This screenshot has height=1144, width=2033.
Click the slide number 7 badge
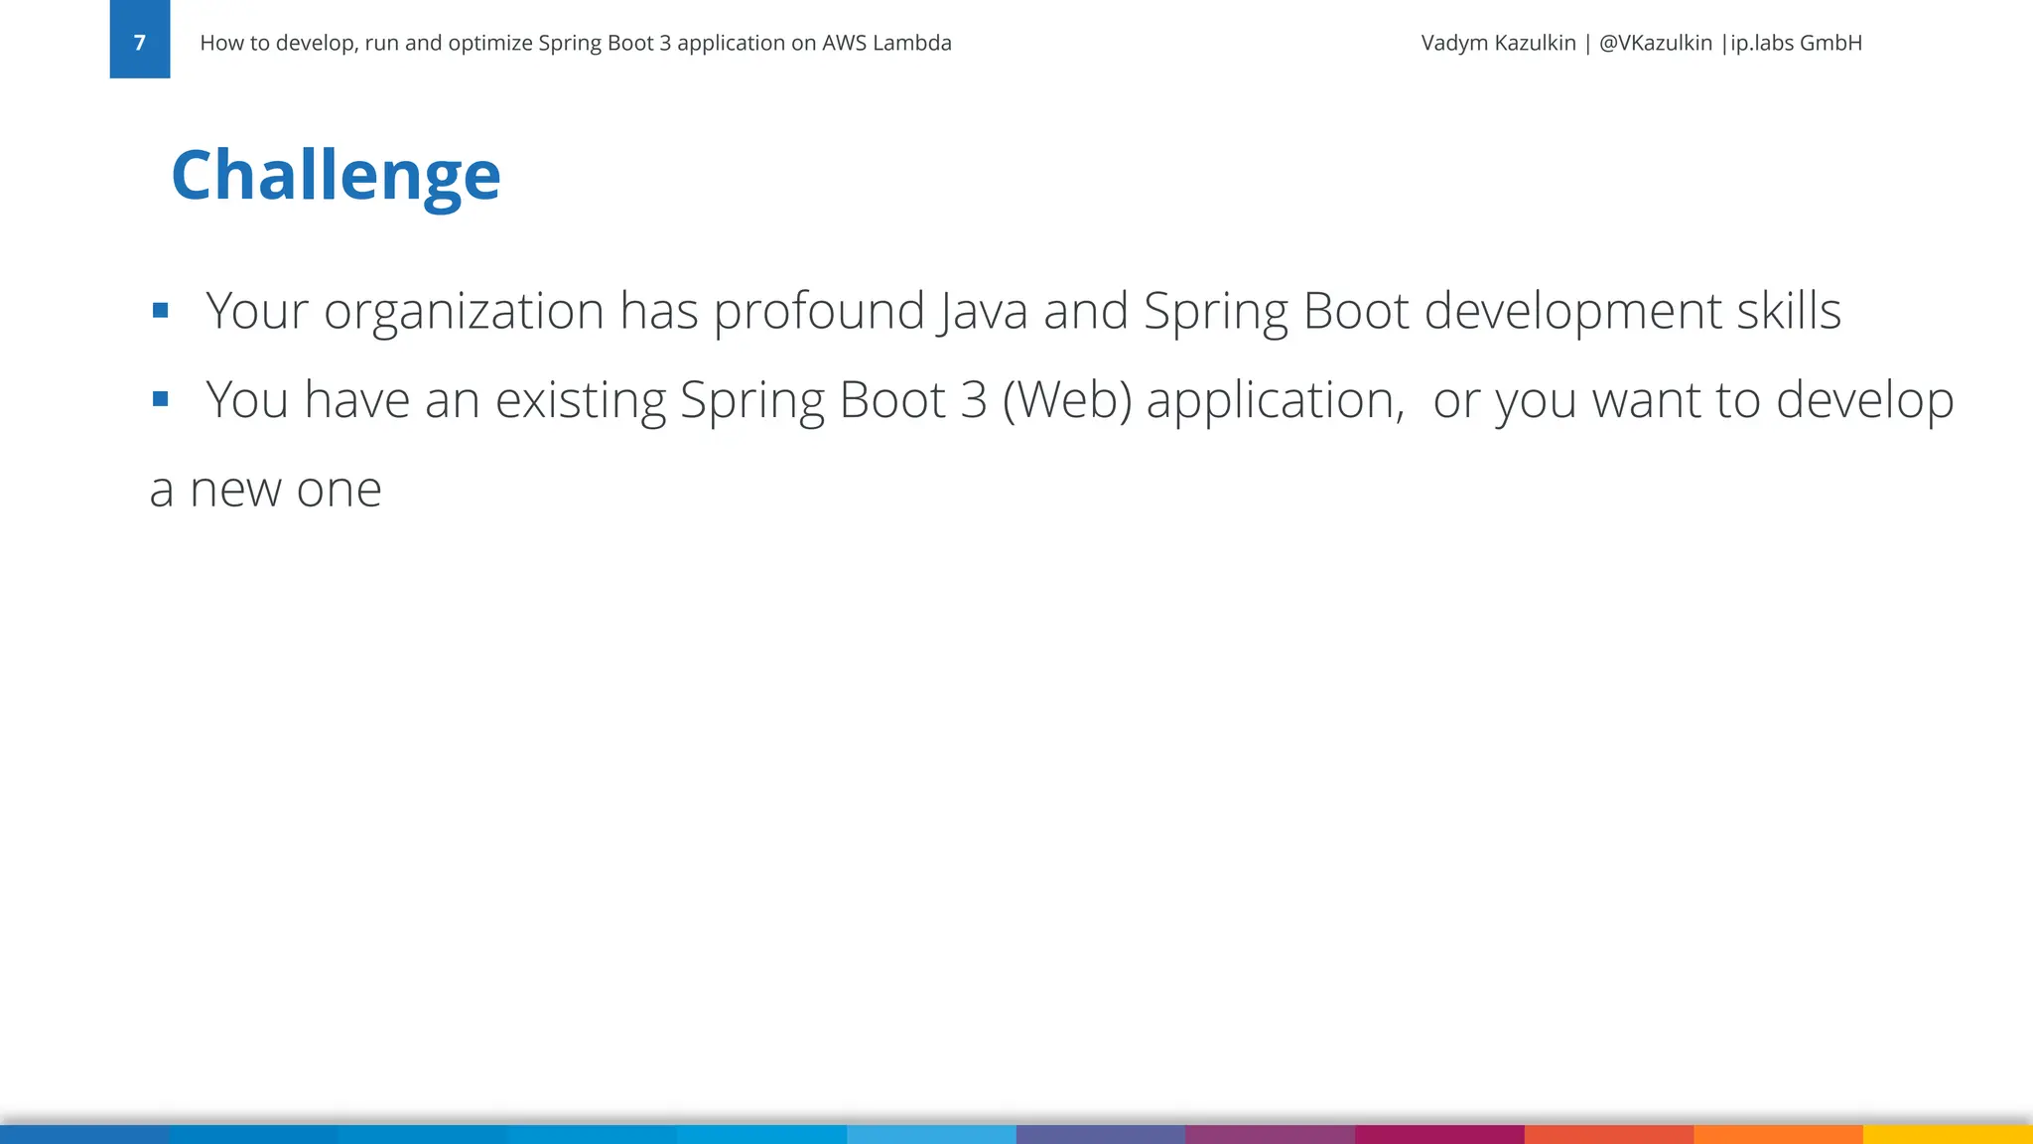140,39
